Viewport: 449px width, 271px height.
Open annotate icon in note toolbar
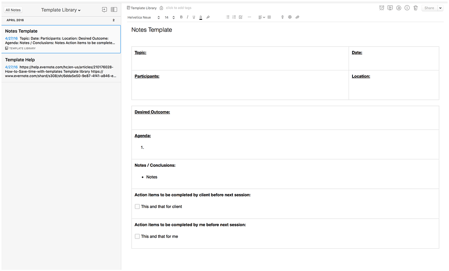(x=399, y=8)
